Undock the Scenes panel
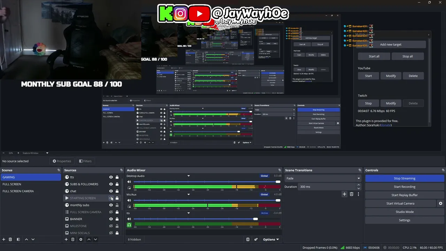This screenshot has height=251, width=446. (59, 170)
